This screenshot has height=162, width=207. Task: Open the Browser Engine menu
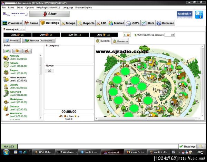(83, 8)
